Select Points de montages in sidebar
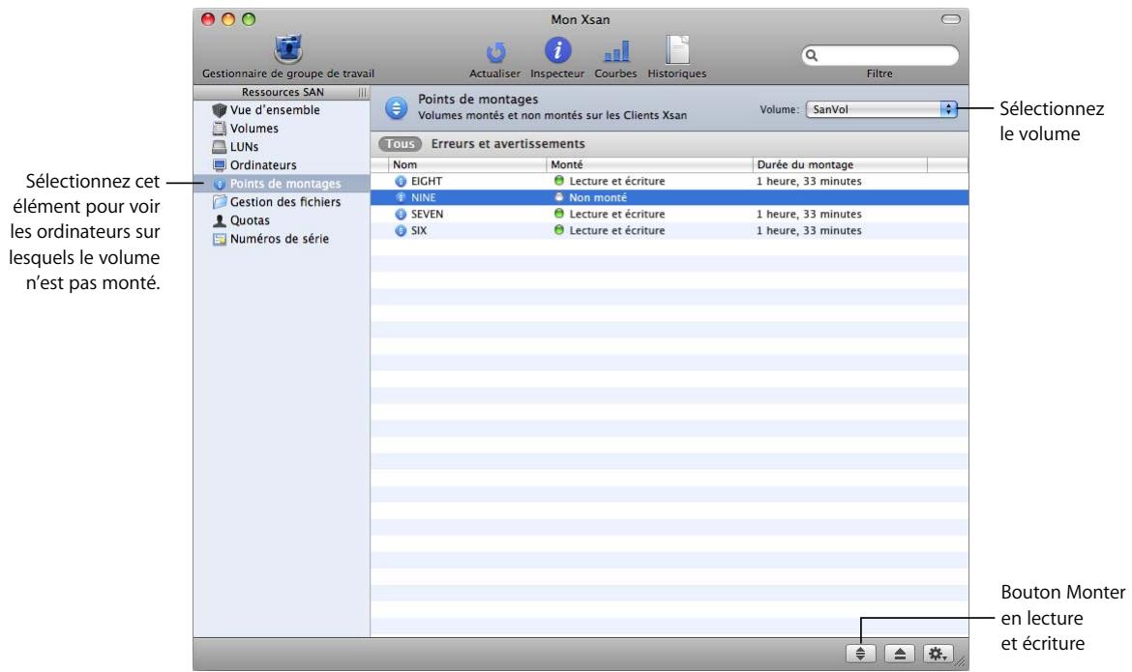The width and height of the screenshot is (1132, 672). tap(282, 184)
